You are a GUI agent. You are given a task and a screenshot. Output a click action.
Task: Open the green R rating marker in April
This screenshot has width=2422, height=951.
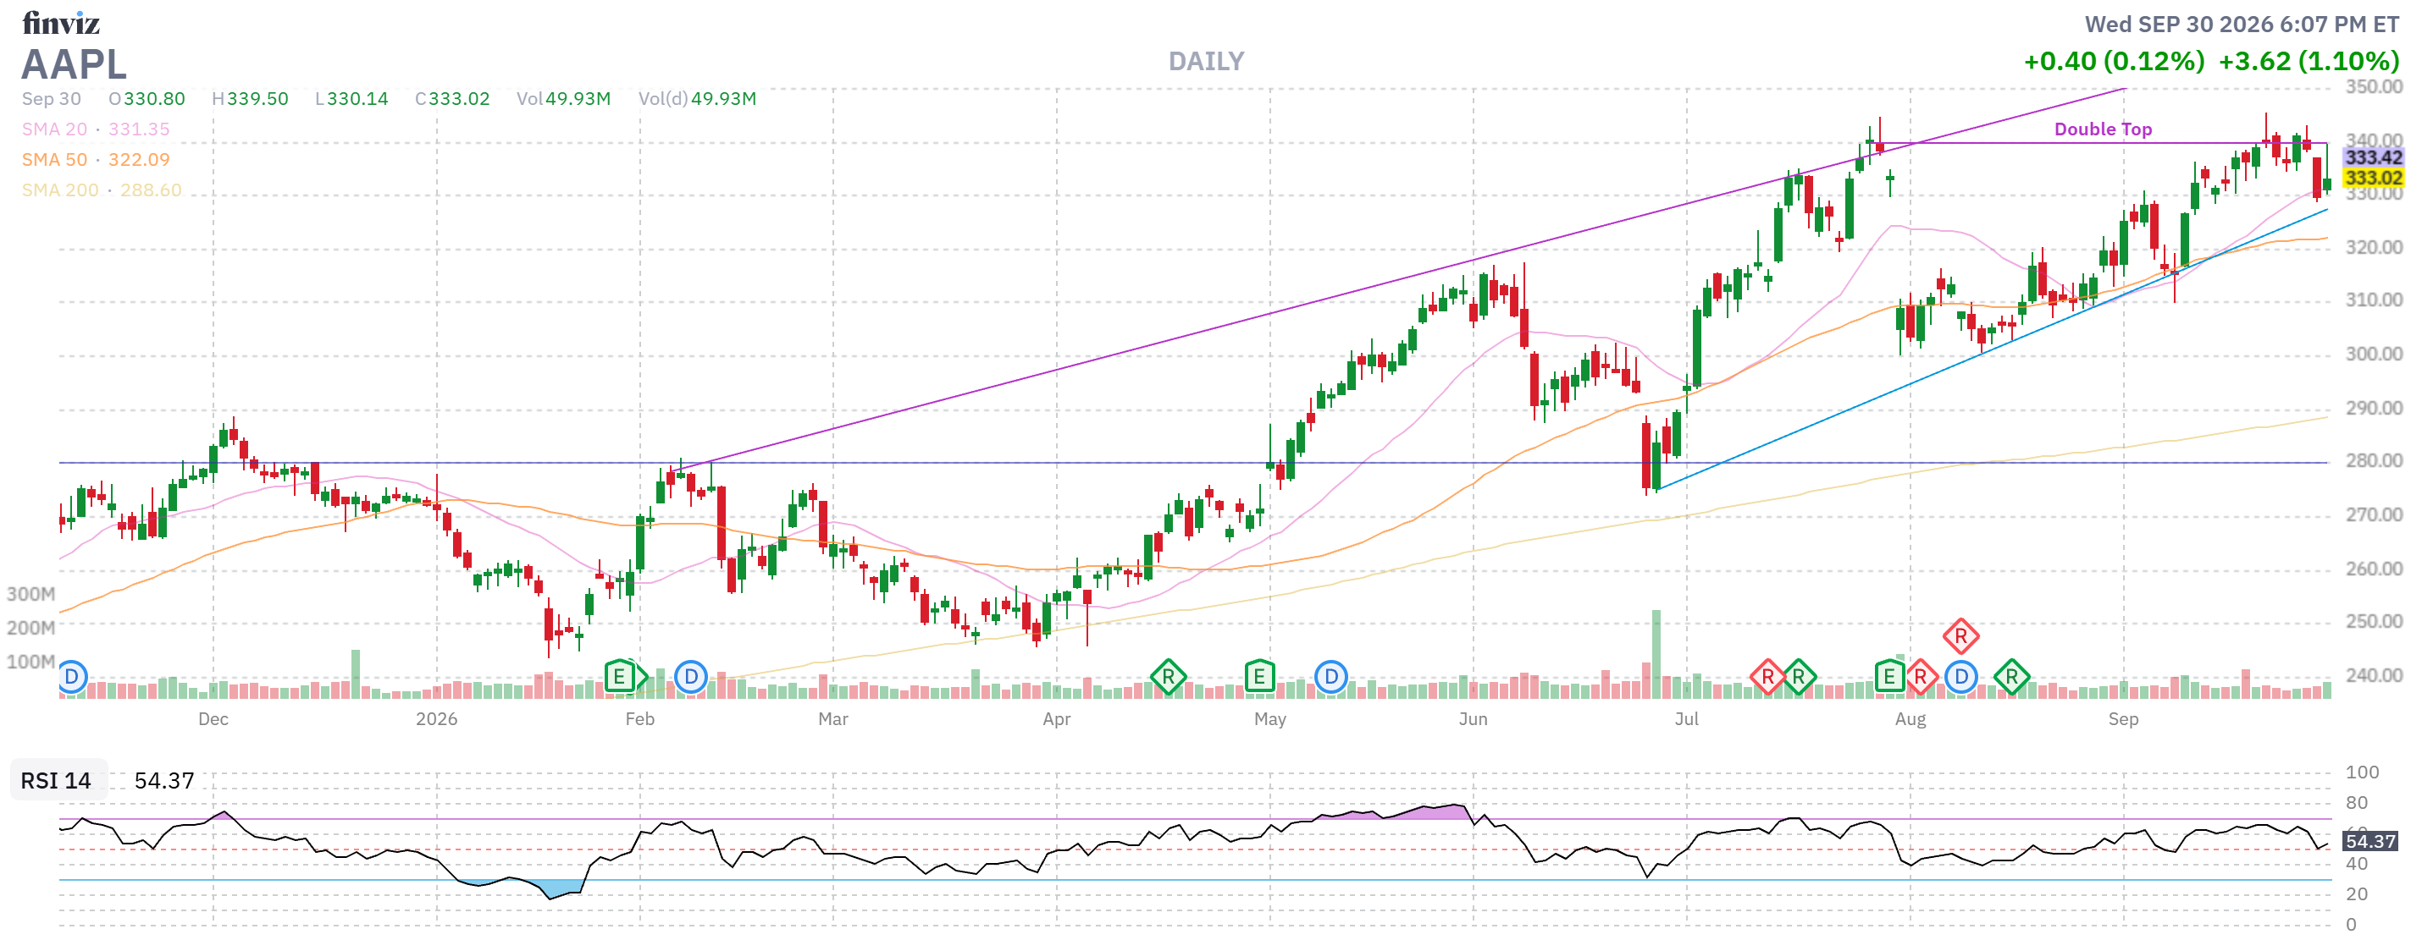[1168, 677]
